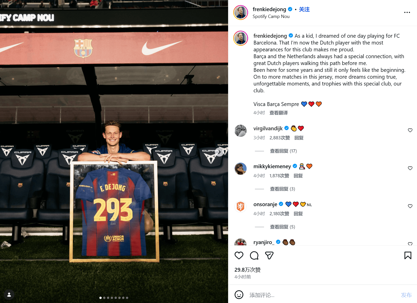Open comments via the speech bubble icon
The image size is (417, 303).
[x=254, y=255]
